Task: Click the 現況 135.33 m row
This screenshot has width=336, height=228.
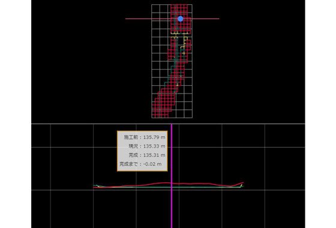Action: (147, 146)
